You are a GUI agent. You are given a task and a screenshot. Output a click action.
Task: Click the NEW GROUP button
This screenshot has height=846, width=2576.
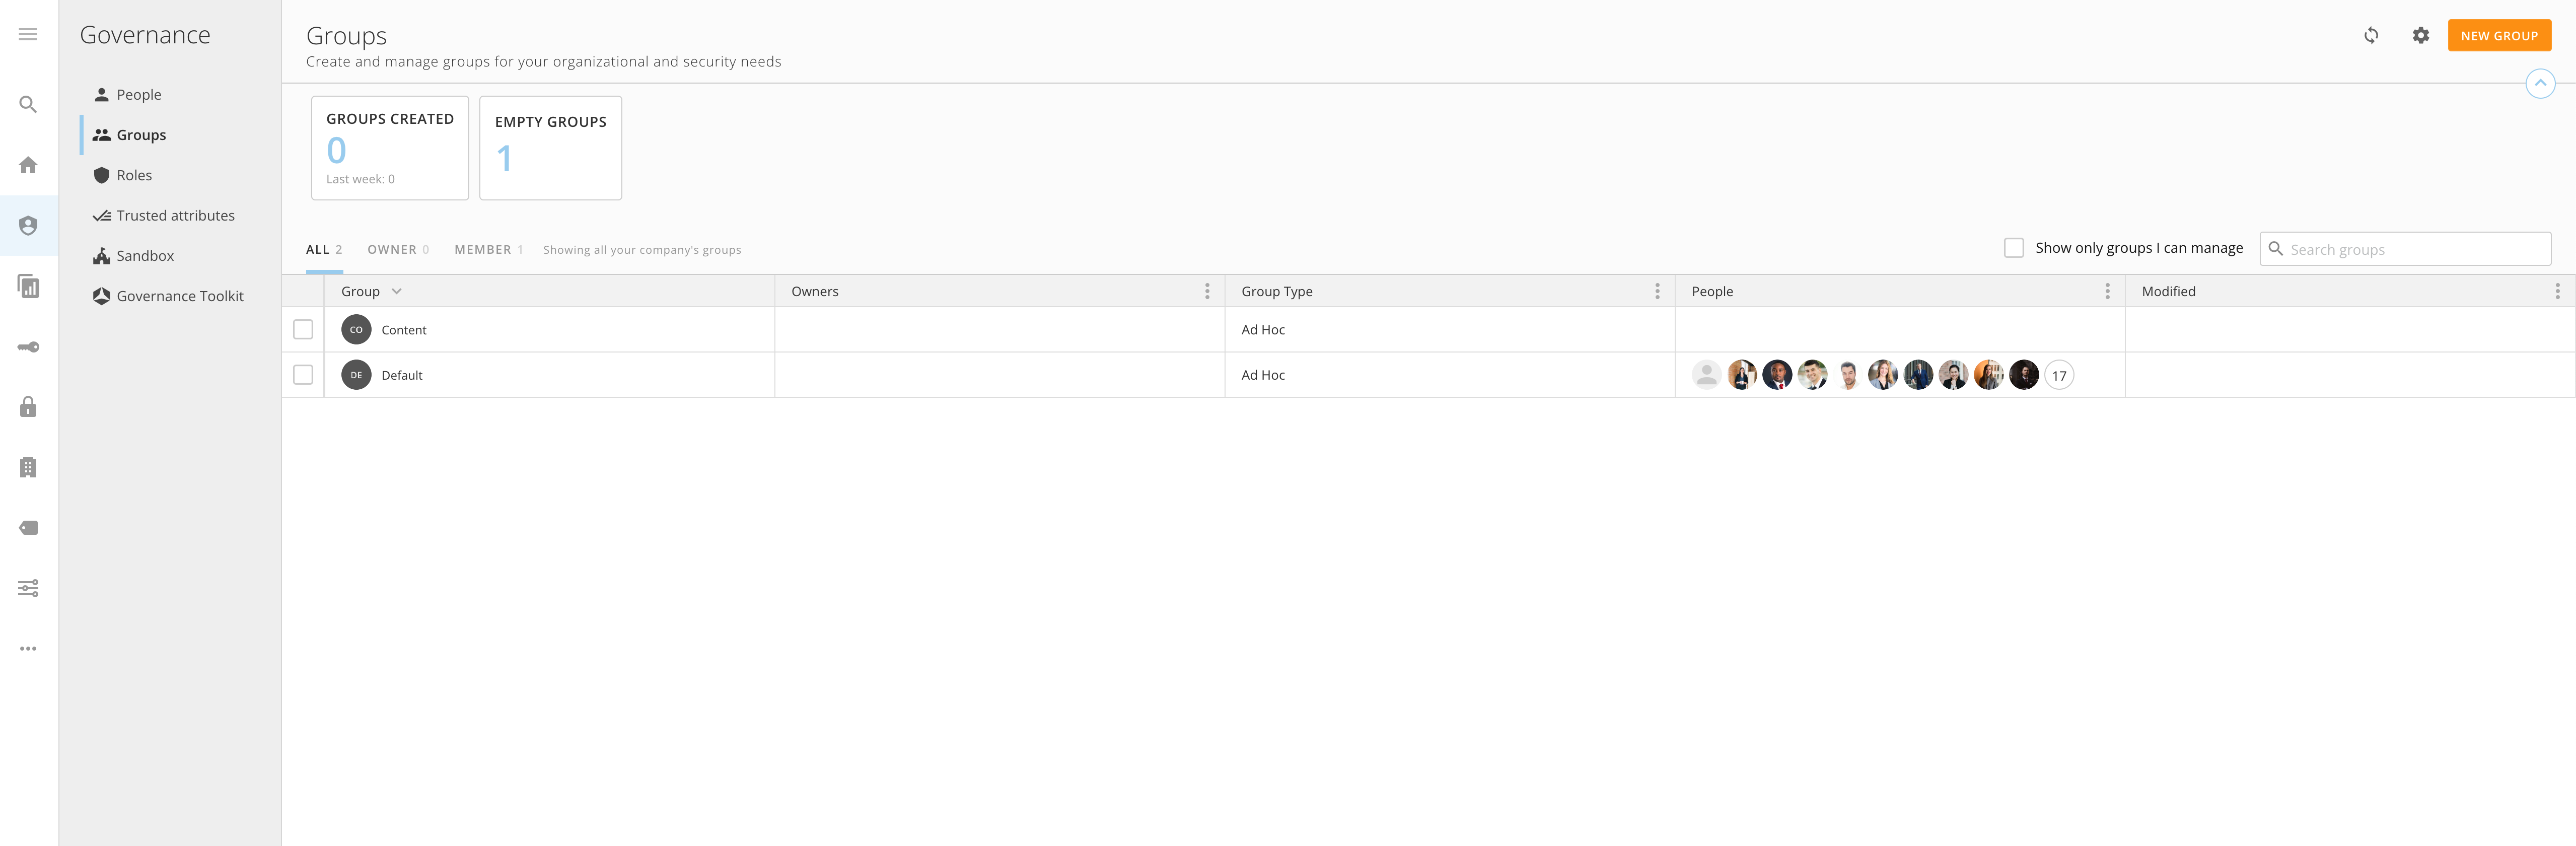pos(2498,36)
